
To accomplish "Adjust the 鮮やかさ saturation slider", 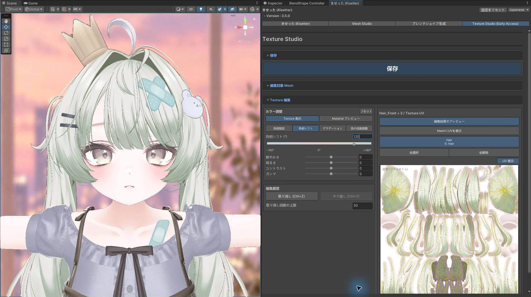I will tap(331, 157).
